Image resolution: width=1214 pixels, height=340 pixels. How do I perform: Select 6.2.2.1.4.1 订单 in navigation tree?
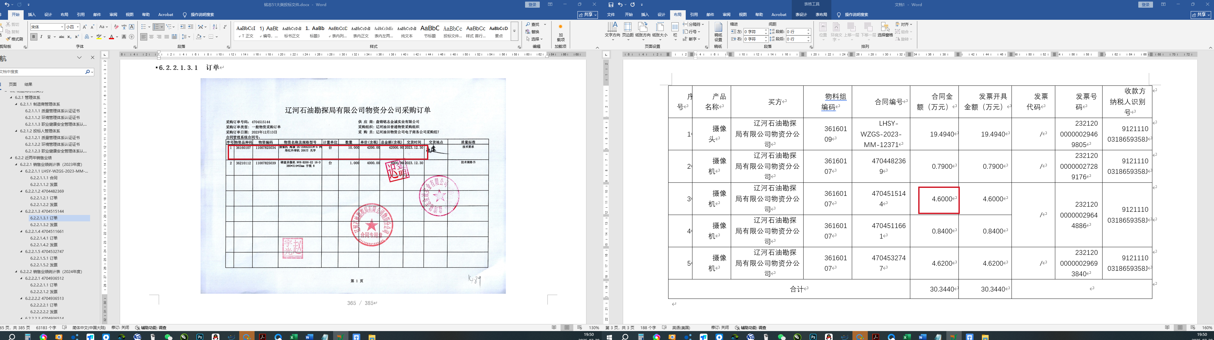44,238
